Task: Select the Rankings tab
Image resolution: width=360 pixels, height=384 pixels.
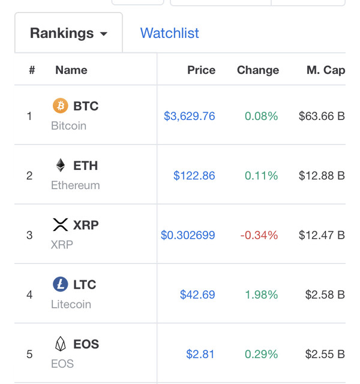Action: (68, 32)
